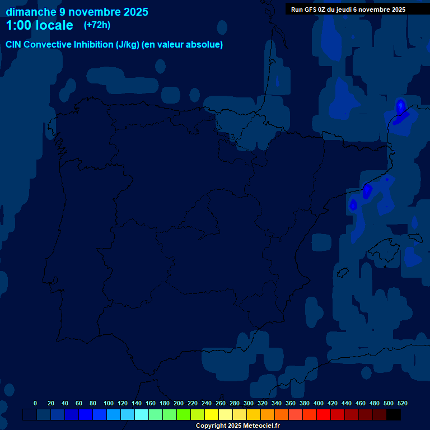
Task: Click the date title 'dimanche 9 novembre 2025'
Action: pyautogui.click(x=77, y=12)
